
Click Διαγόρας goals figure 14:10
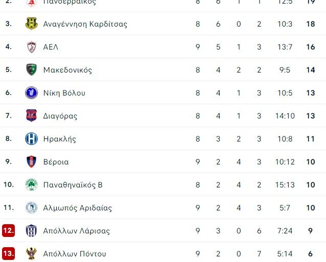[285, 116]
